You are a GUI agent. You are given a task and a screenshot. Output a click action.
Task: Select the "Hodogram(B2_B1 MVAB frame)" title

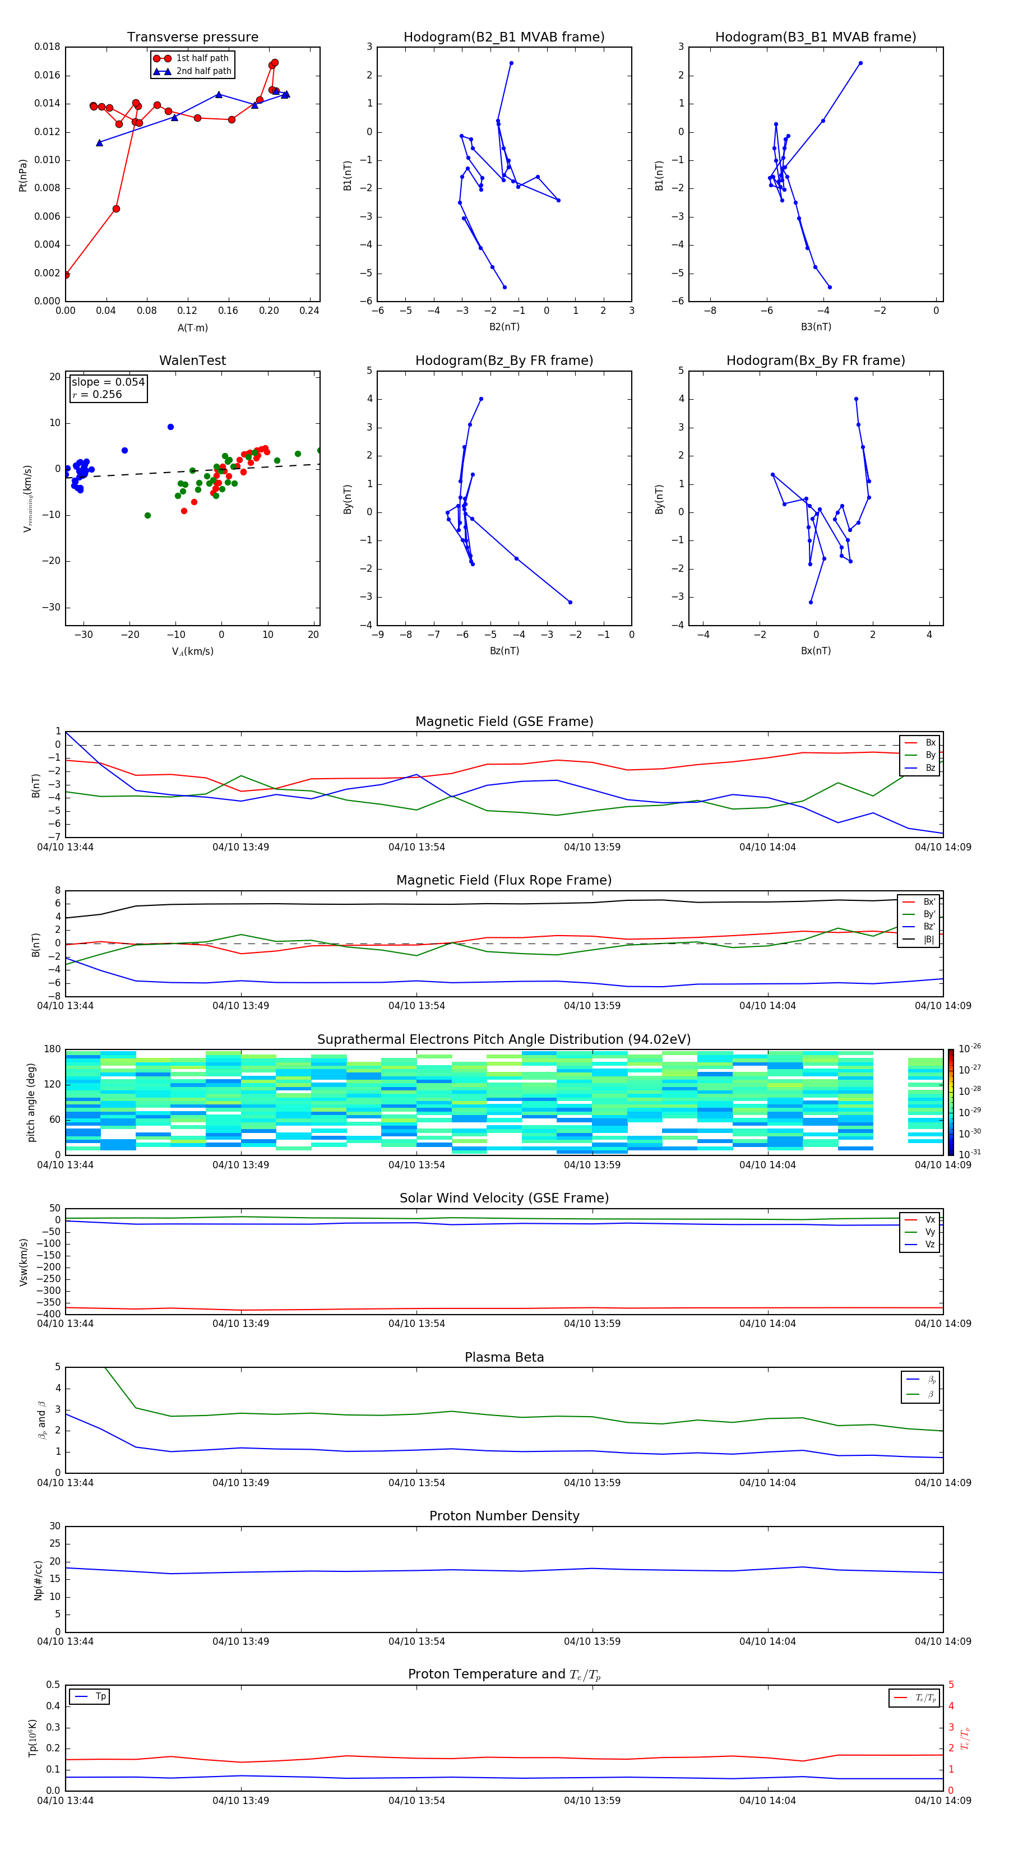pos(504,36)
